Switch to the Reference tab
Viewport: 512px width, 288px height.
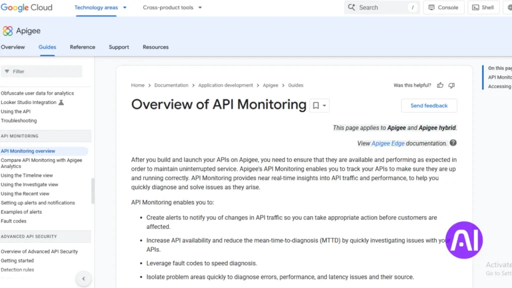click(82, 47)
